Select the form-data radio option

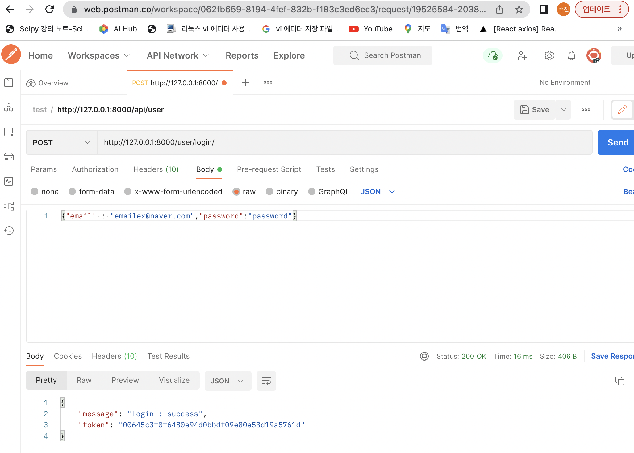click(x=72, y=192)
